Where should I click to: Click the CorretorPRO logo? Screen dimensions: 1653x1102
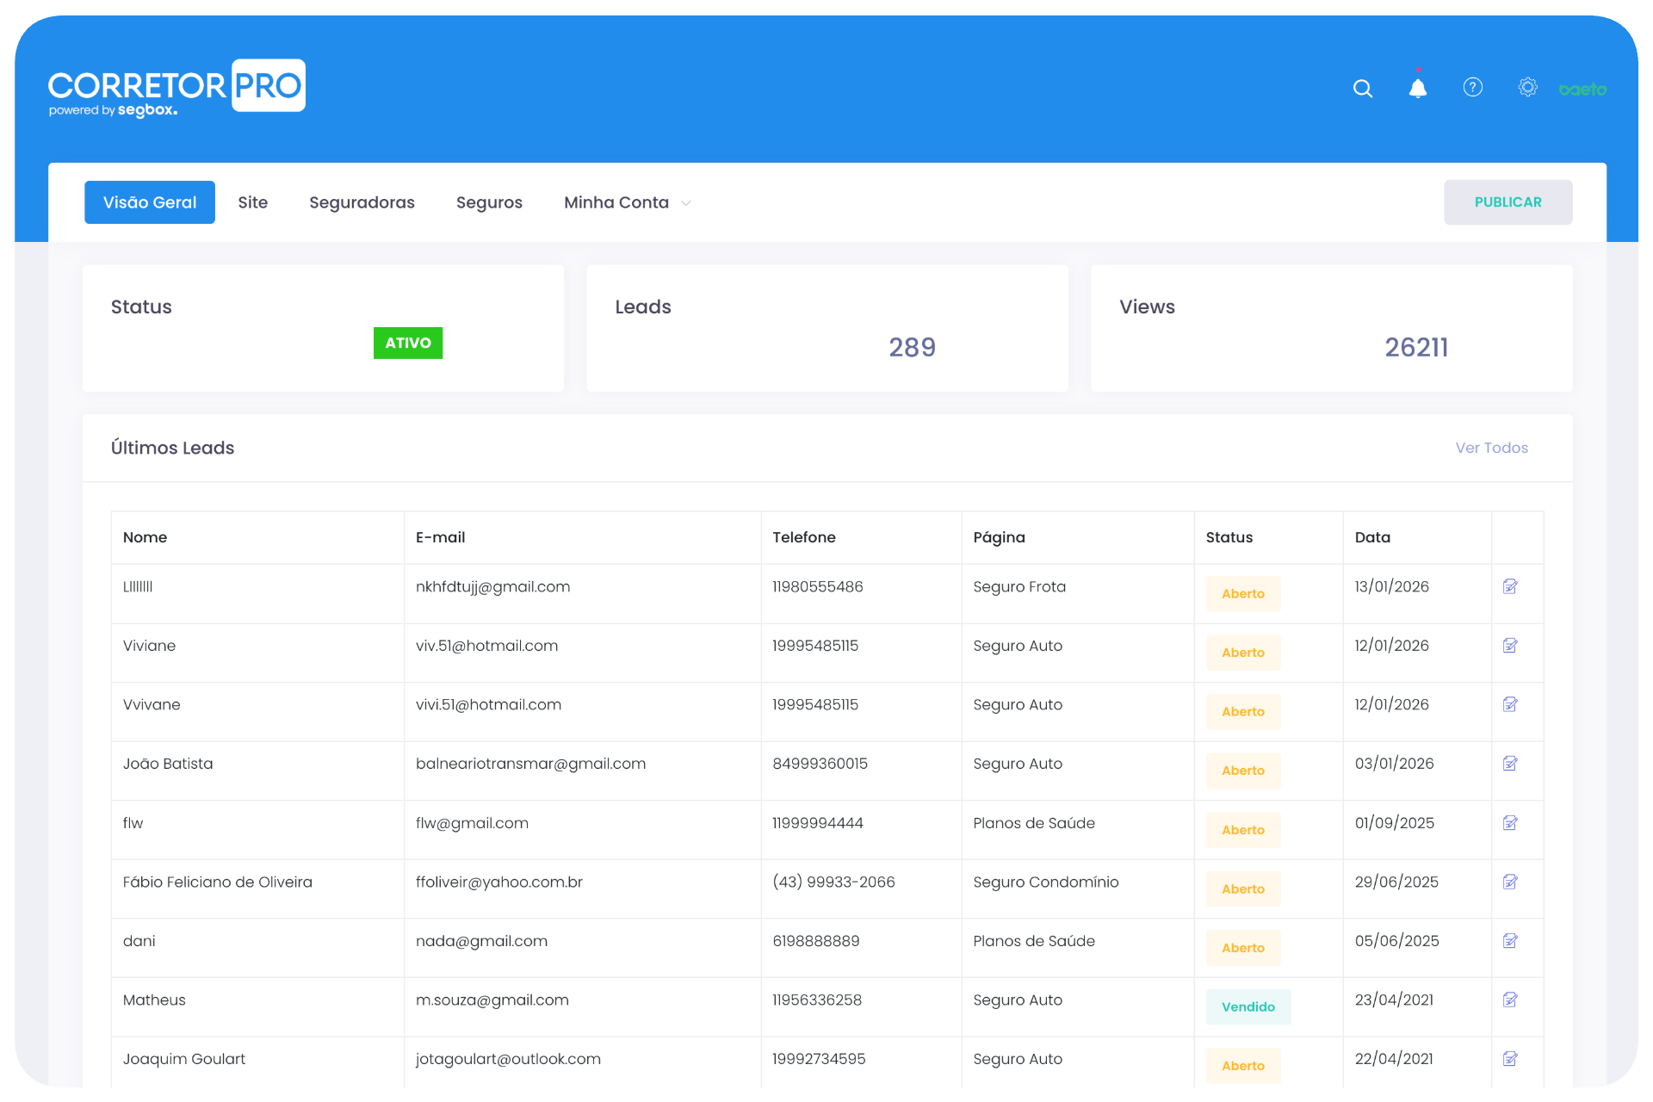[176, 87]
